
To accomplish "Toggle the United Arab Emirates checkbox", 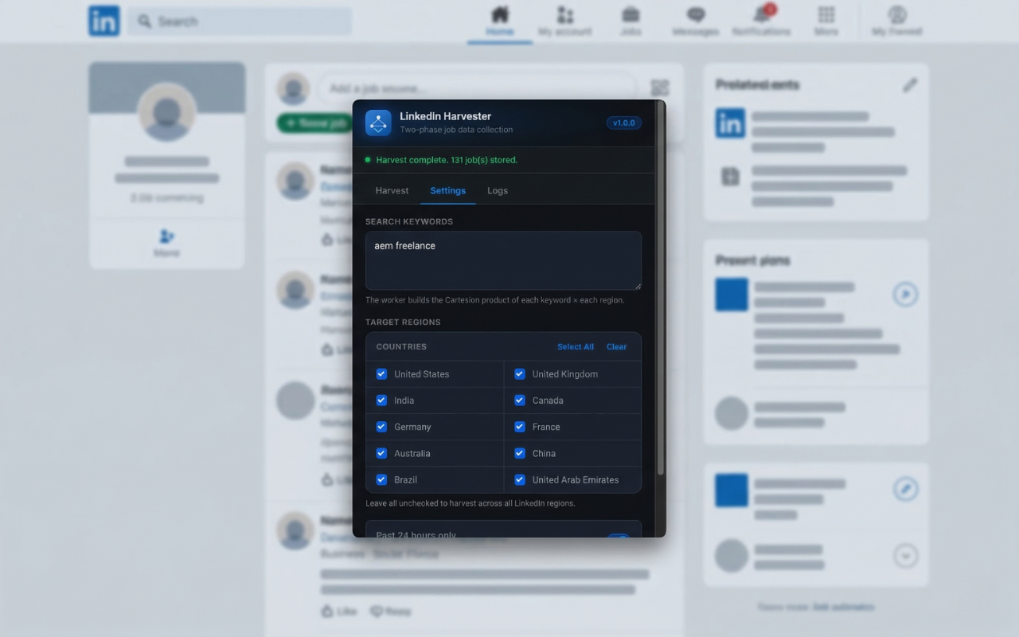I will click(520, 479).
